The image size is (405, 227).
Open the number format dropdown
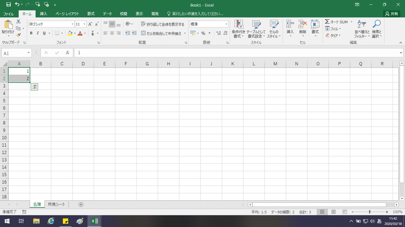226,24
